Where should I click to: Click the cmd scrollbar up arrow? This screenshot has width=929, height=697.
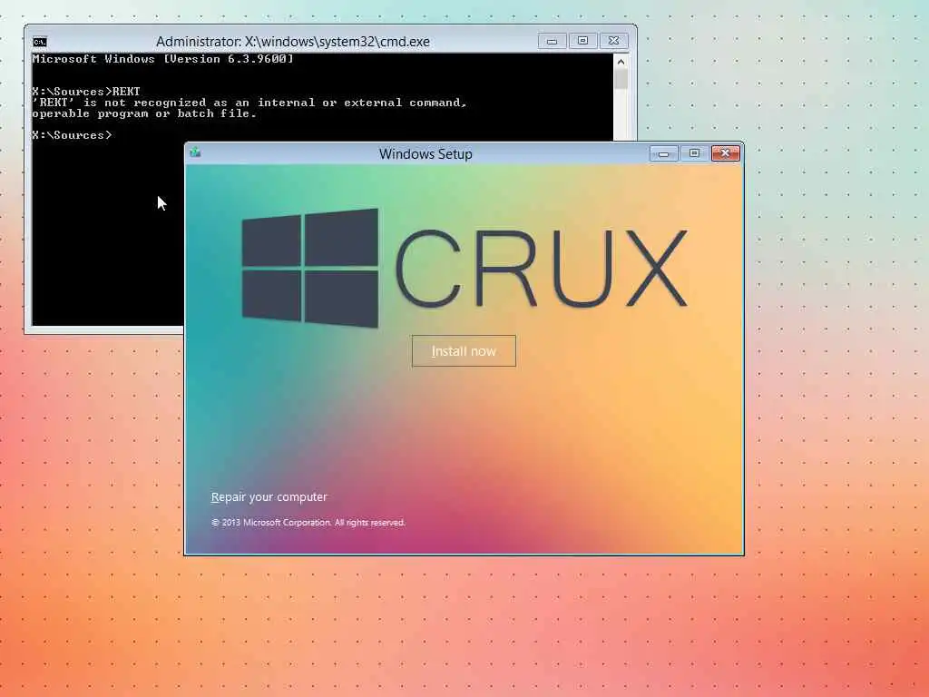621,62
